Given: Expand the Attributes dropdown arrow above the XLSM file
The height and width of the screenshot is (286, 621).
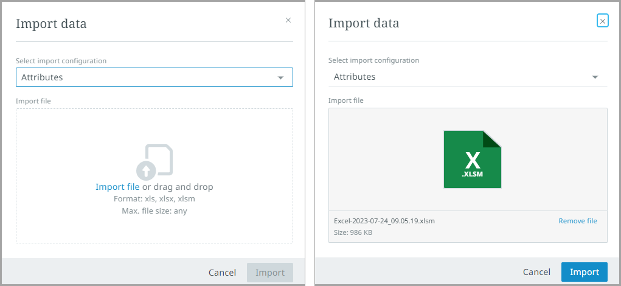Looking at the screenshot, I should (595, 77).
